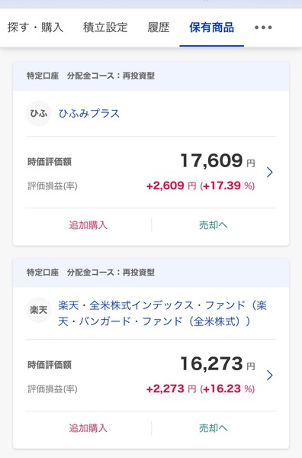Open the three-dot more menu
Image resolution: width=302 pixels, height=458 pixels.
pyautogui.click(x=263, y=27)
